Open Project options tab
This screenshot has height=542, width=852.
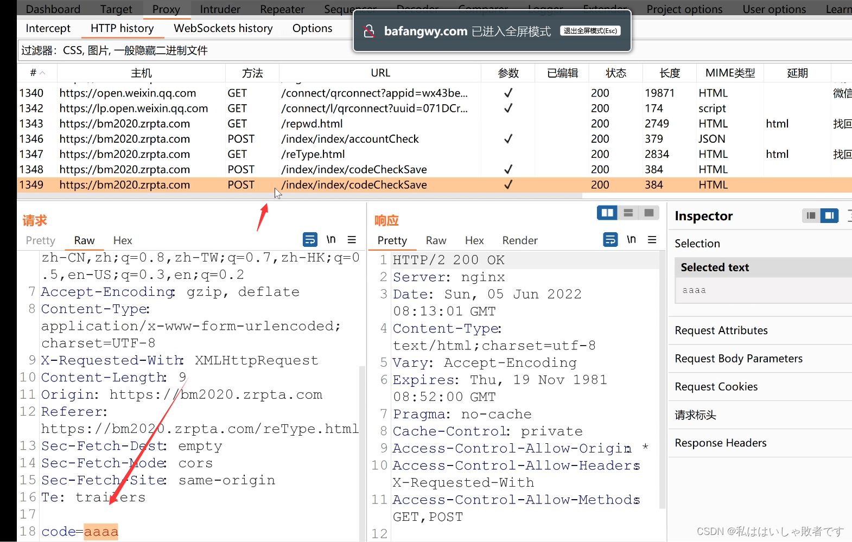[684, 9]
